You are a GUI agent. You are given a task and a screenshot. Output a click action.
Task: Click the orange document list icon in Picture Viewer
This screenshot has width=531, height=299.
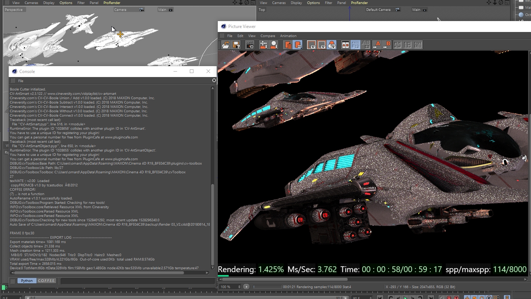(298, 45)
